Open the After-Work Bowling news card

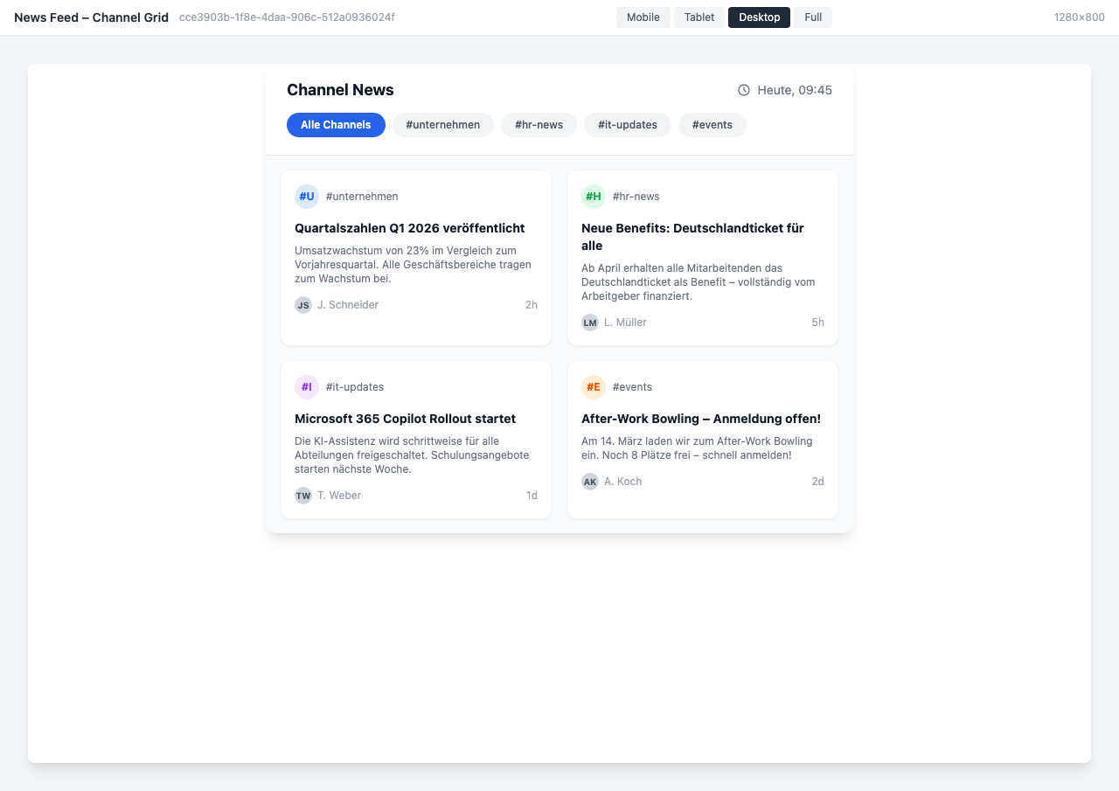point(701,419)
